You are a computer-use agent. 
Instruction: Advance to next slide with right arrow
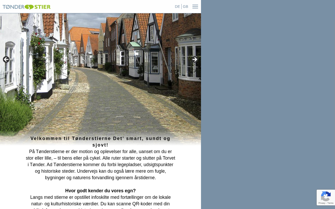point(195,60)
